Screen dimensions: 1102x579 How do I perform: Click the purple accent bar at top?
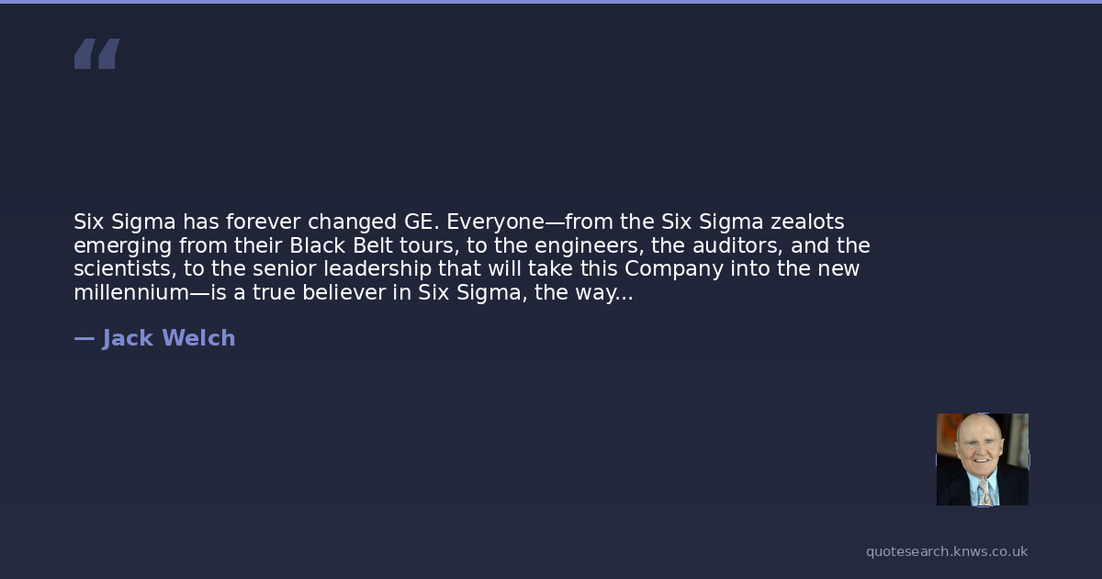[x=551, y=2]
